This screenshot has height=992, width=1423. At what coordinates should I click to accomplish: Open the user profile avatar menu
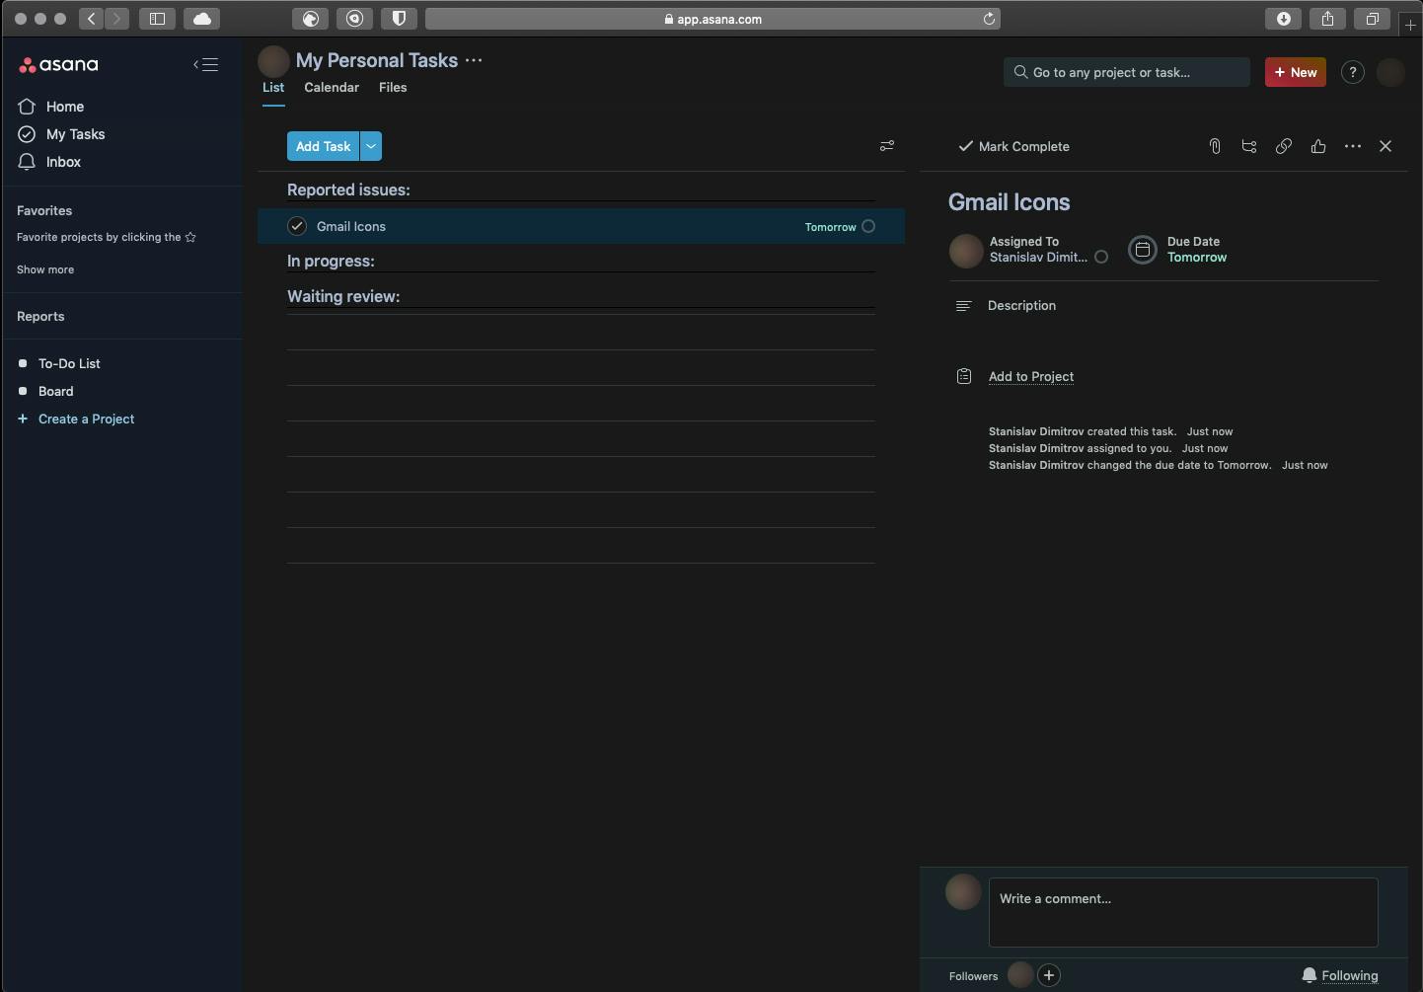click(1390, 72)
